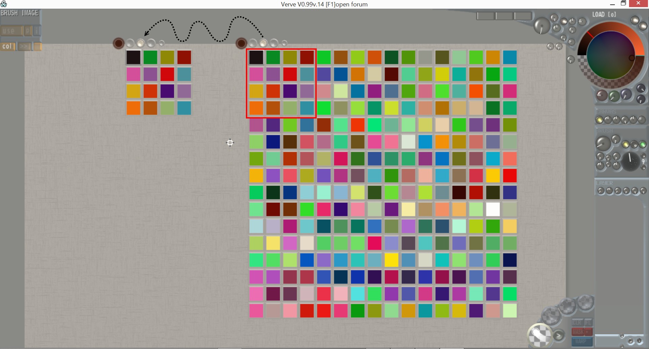Toggle the small 'p' button
Viewport: 649px width, 349px height.
click(x=28, y=31)
